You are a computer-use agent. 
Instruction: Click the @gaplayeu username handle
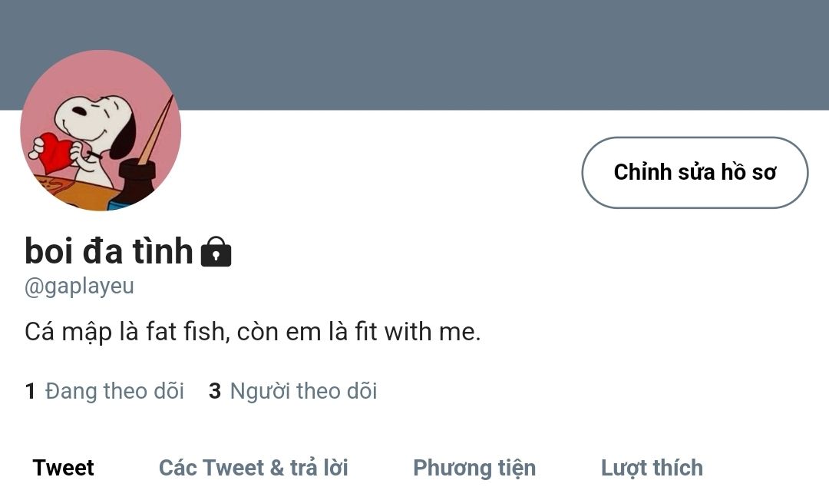(79, 287)
